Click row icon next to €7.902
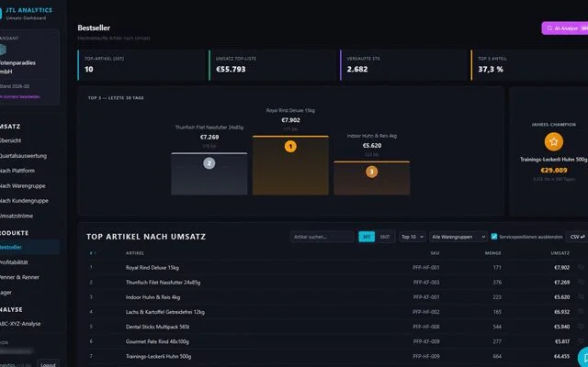 581,267
